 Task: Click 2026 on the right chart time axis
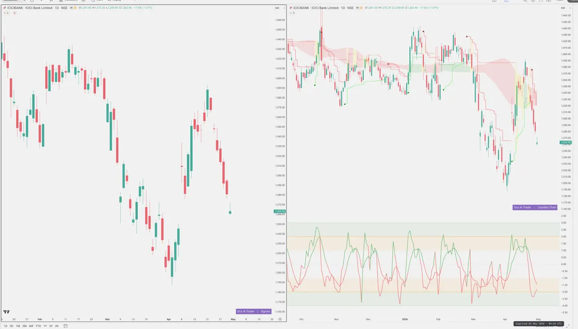[x=404, y=319]
